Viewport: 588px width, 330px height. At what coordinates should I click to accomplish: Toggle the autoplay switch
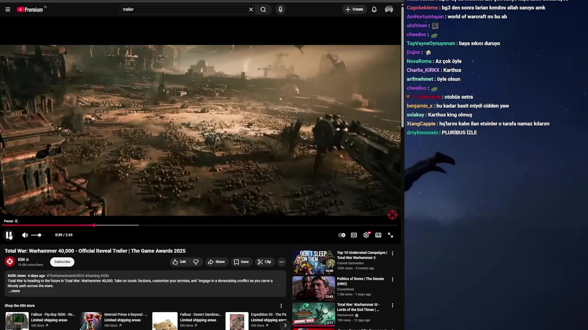tap(342, 235)
